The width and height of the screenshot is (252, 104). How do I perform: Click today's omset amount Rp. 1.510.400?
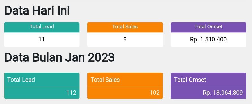pyautogui.click(x=209, y=39)
